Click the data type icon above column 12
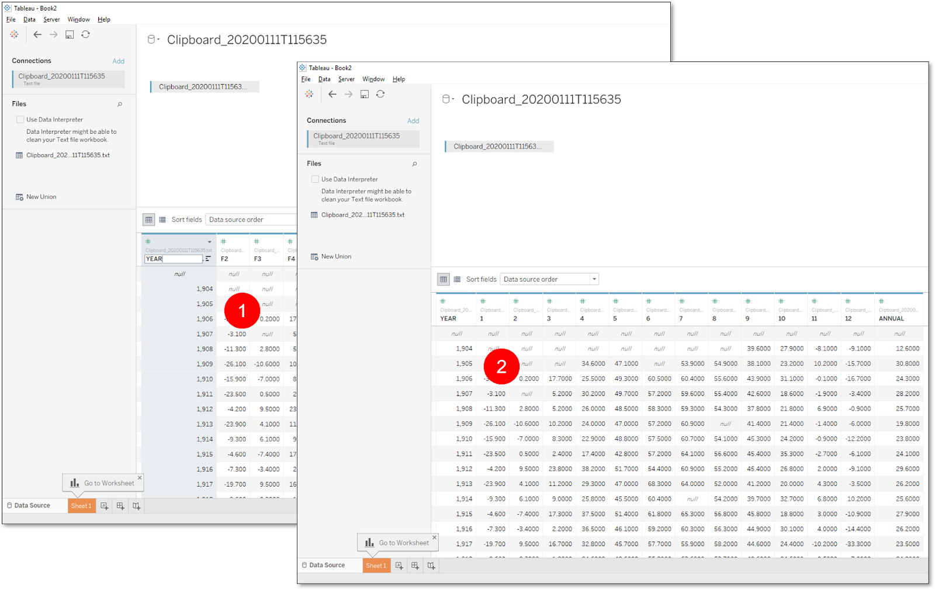The width and height of the screenshot is (935, 590). [848, 301]
